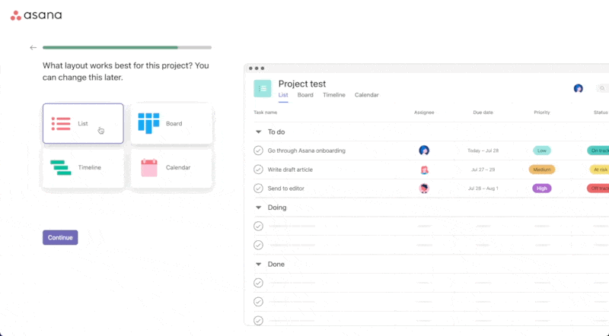Viewport: 609px width, 336px height.
Task: Collapse the To do section
Action: (x=258, y=132)
